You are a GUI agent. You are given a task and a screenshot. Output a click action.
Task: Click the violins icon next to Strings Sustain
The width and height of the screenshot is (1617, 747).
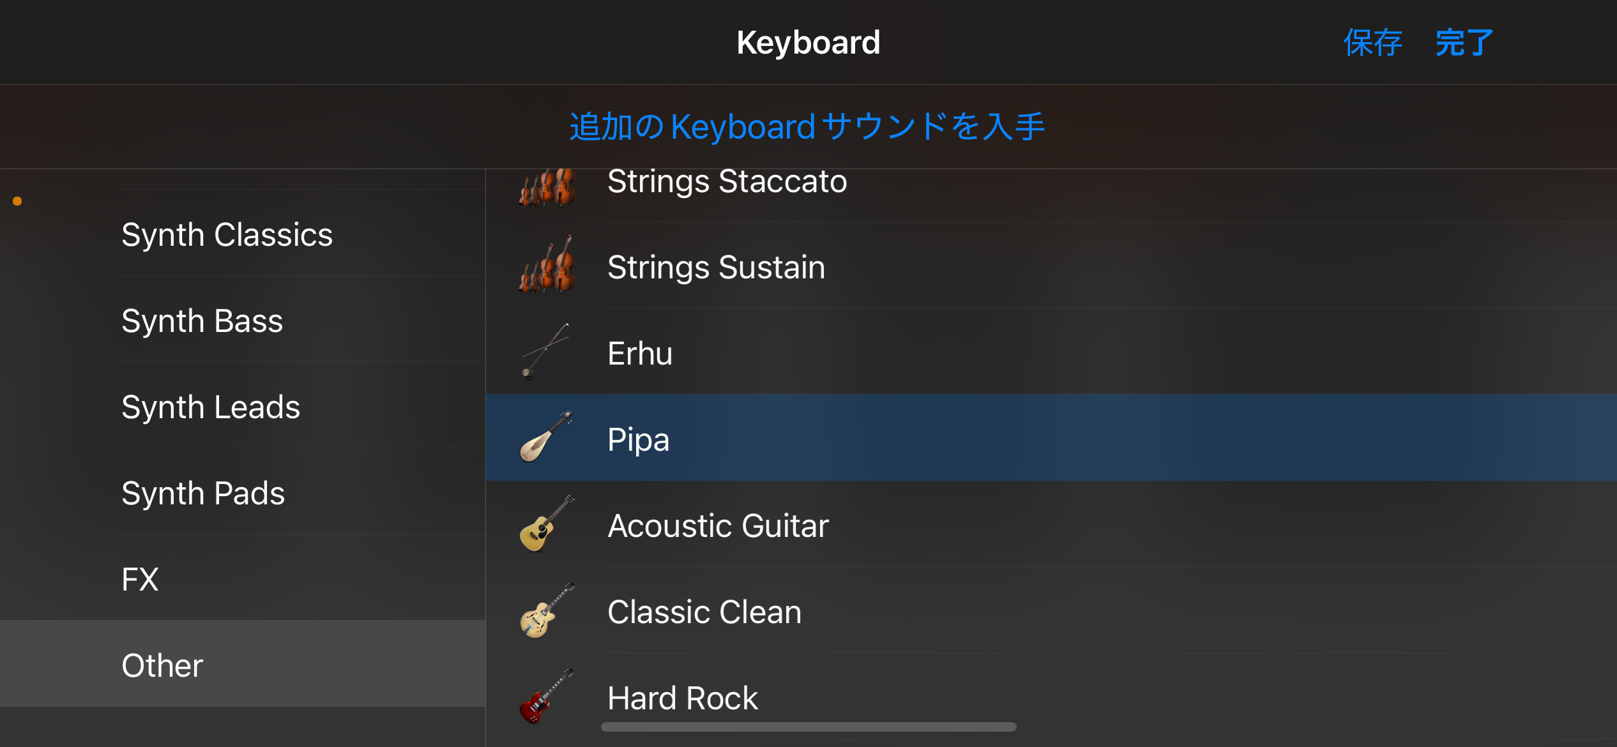[547, 266]
